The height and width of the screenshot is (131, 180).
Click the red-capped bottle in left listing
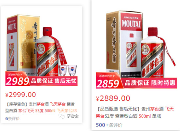tap(47, 51)
